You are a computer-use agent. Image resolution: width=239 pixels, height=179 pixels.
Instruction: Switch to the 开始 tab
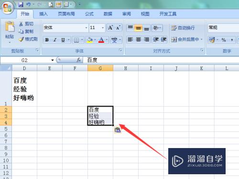click(25, 14)
